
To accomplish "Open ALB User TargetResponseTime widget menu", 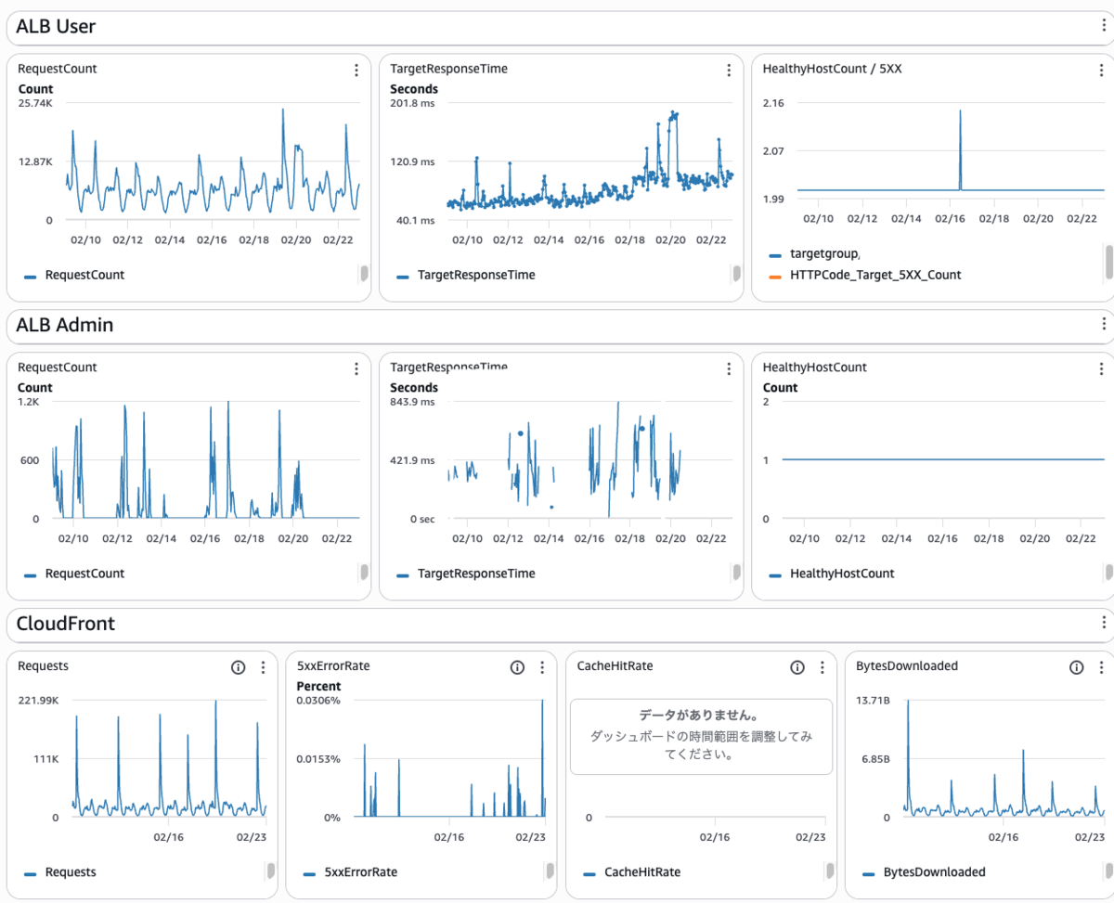I will tap(729, 70).
